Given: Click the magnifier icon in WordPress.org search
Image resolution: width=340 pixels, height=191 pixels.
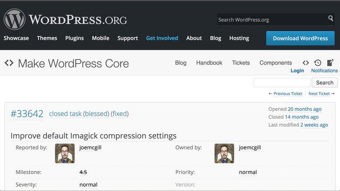Looking at the screenshot, I should point(330,19).
